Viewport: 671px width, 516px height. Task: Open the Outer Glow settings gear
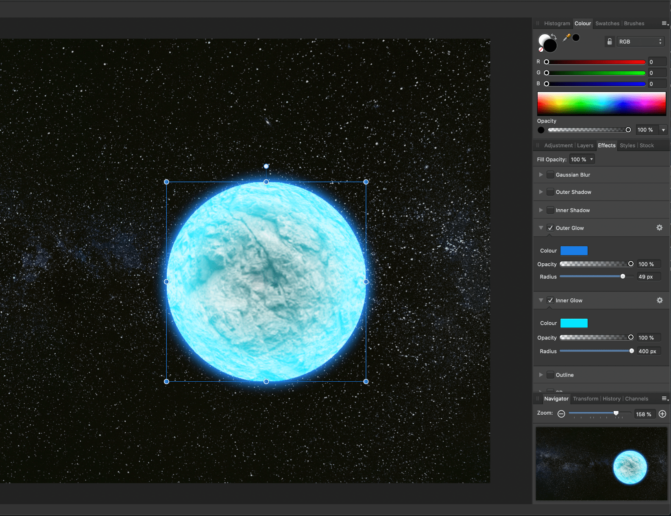point(659,228)
